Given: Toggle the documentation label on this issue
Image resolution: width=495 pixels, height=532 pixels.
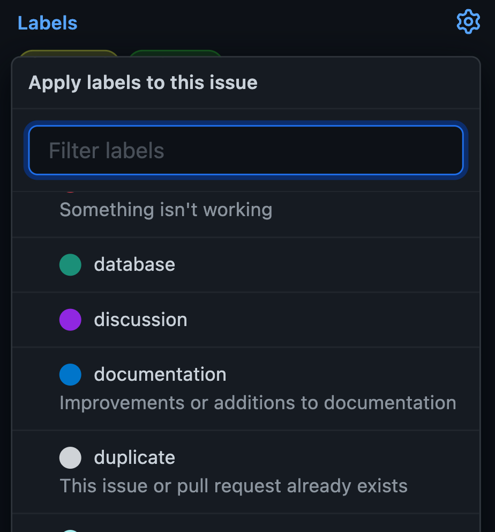Looking at the screenshot, I should pyautogui.click(x=160, y=374).
